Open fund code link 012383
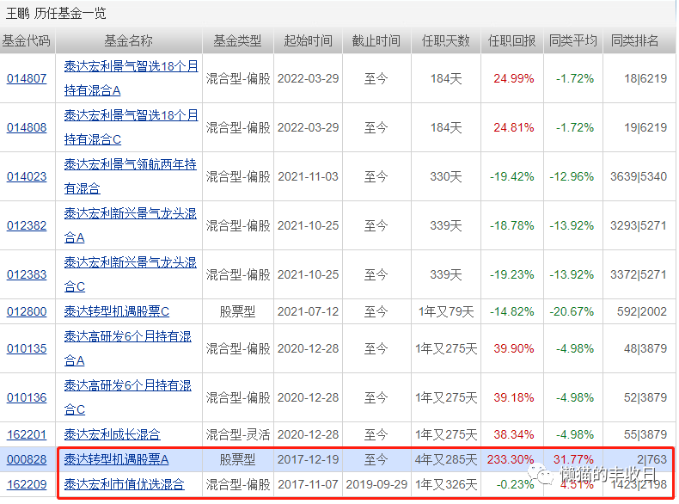Viewport: 679px width, 504px height. [x=27, y=274]
